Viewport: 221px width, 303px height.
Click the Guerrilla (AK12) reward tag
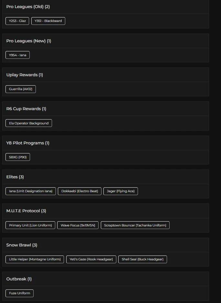coord(20,89)
